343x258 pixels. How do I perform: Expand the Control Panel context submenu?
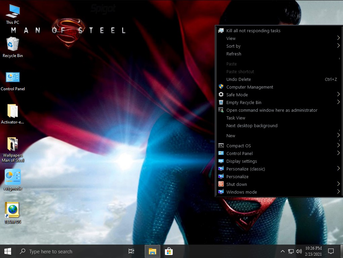click(x=279, y=153)
